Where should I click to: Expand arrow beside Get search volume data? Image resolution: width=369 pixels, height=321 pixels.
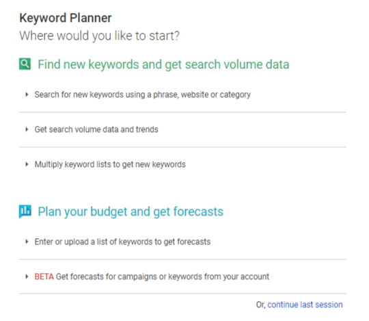[27, 129]
